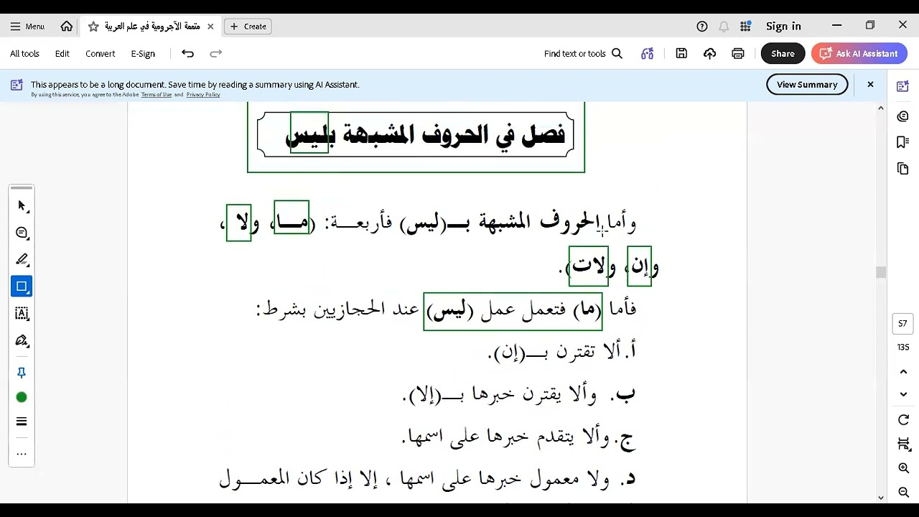Print the document

tap(737, 53)
